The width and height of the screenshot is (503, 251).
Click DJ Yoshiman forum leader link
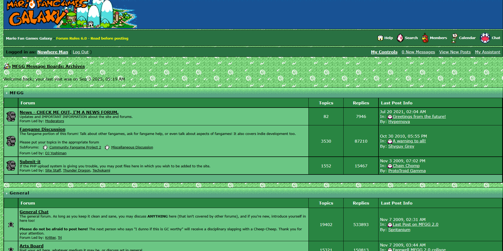coord(56,153)
